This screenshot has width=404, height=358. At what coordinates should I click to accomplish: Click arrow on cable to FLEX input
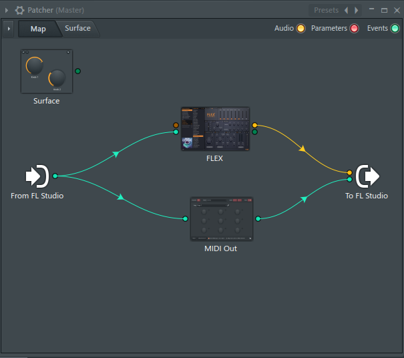point(116,154)
